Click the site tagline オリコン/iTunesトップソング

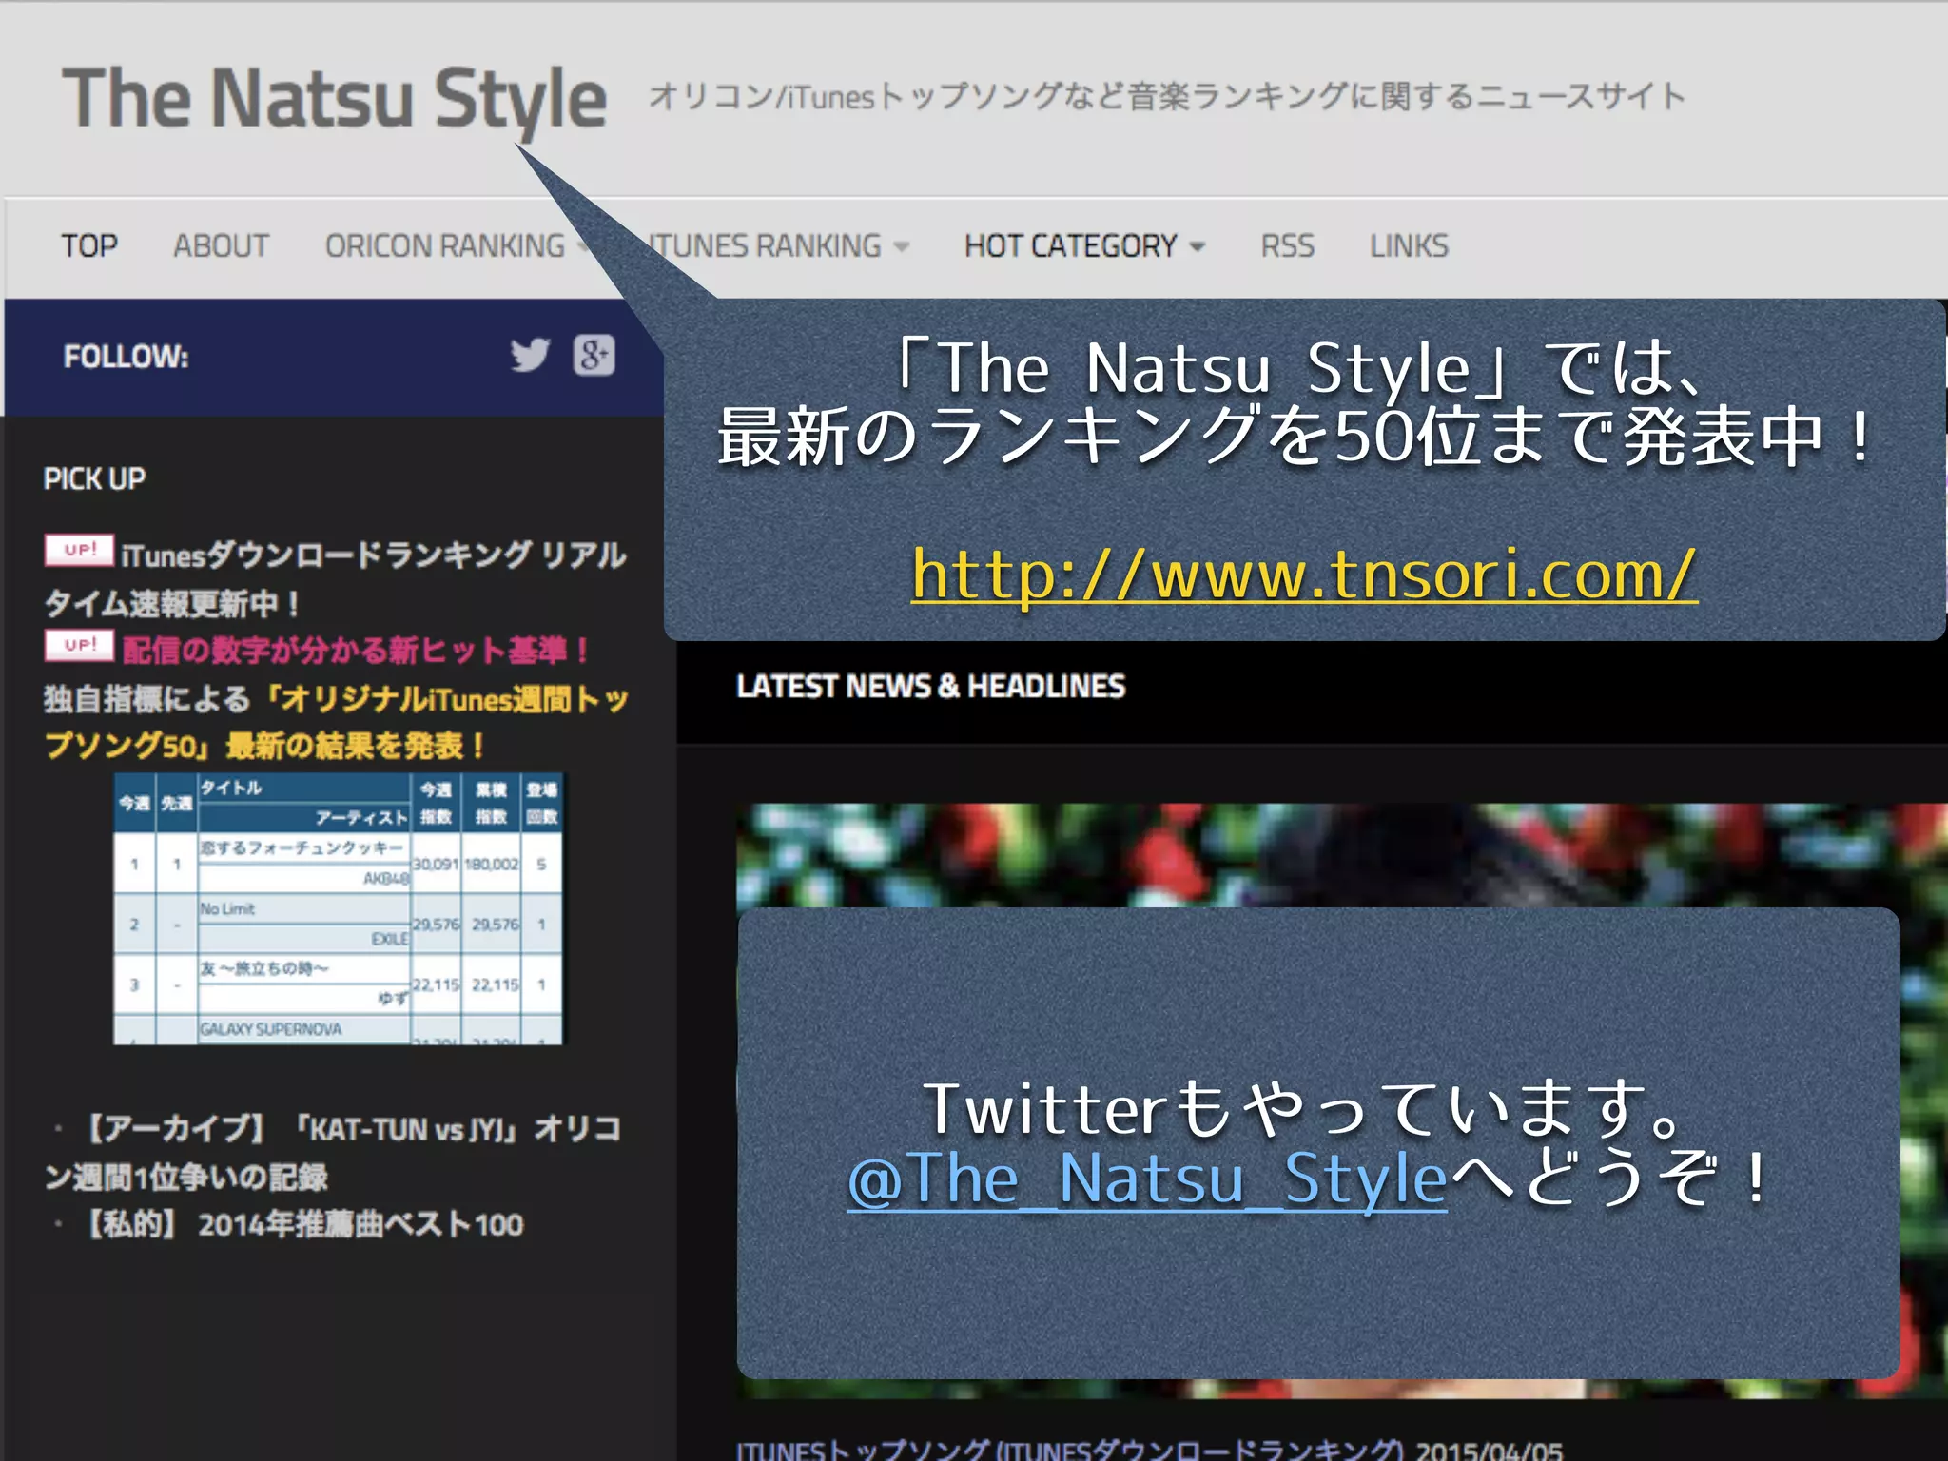click(1167, 96)
